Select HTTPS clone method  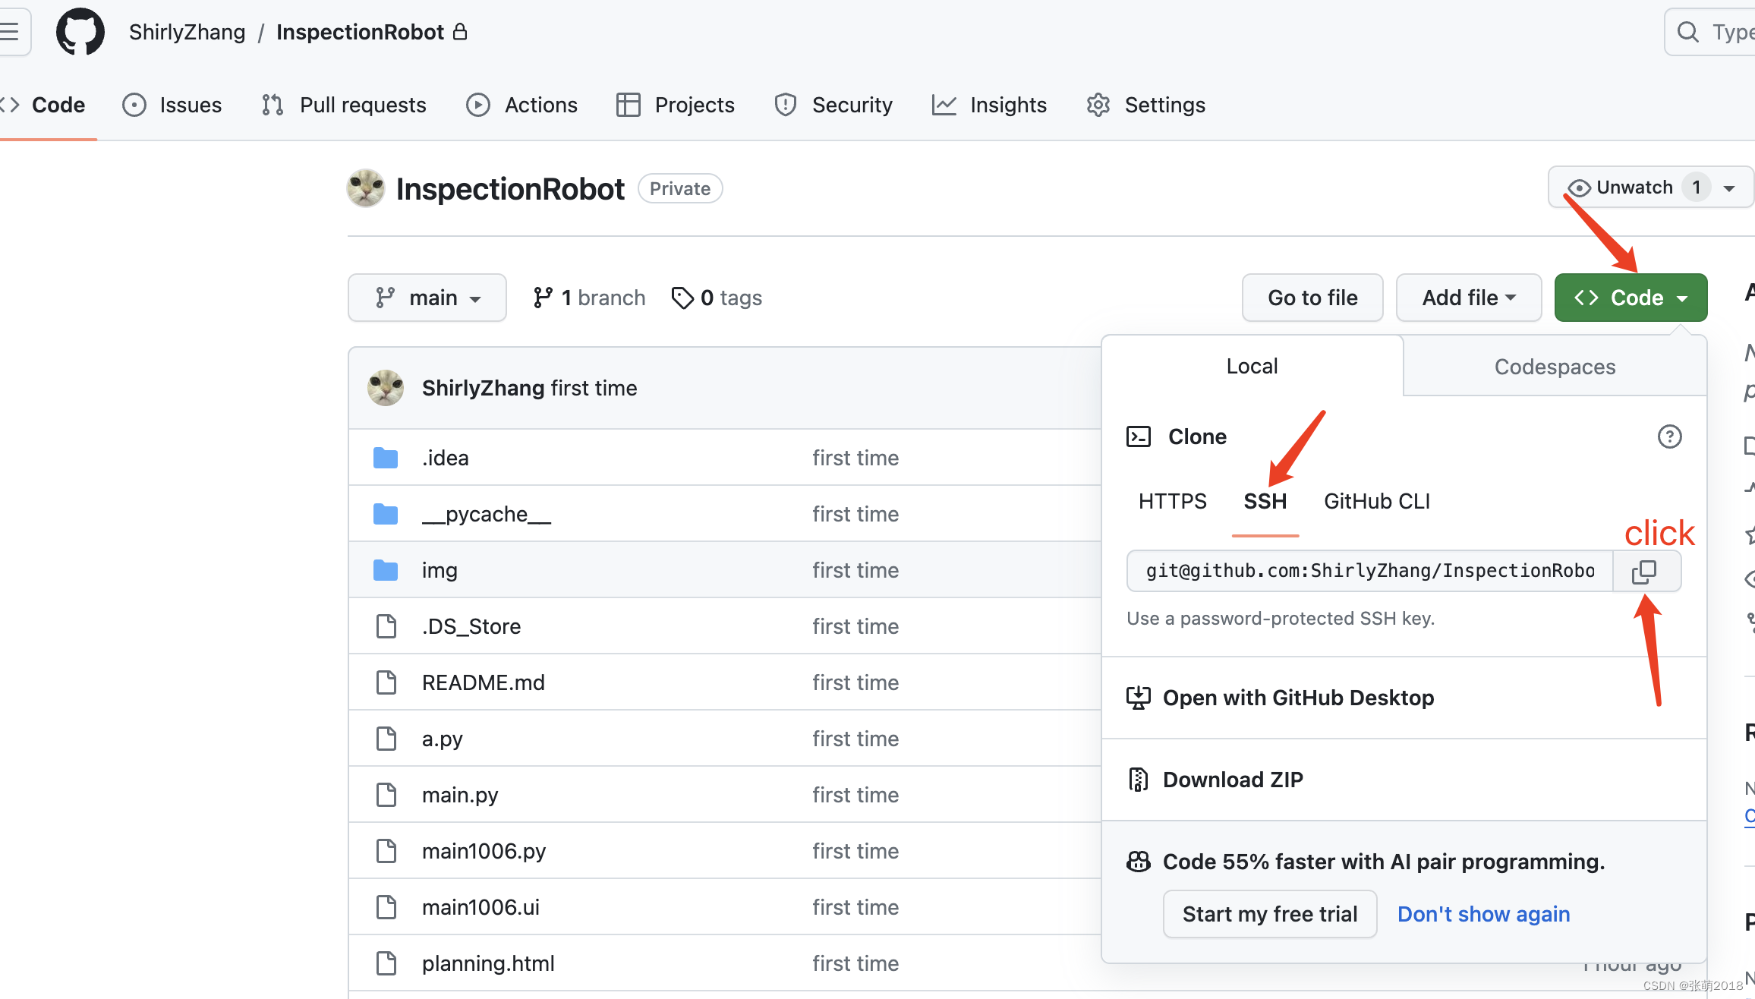pyautogui.click(x=1173, y=501)
